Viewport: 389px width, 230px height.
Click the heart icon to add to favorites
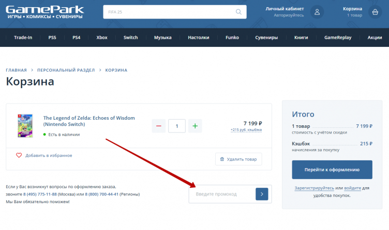(x=19, y=155)
